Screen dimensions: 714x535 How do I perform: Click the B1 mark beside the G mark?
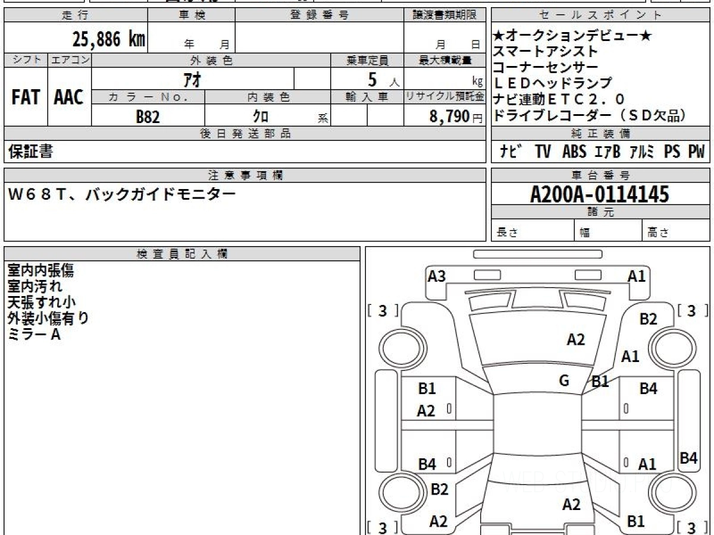tap(600, 382)
